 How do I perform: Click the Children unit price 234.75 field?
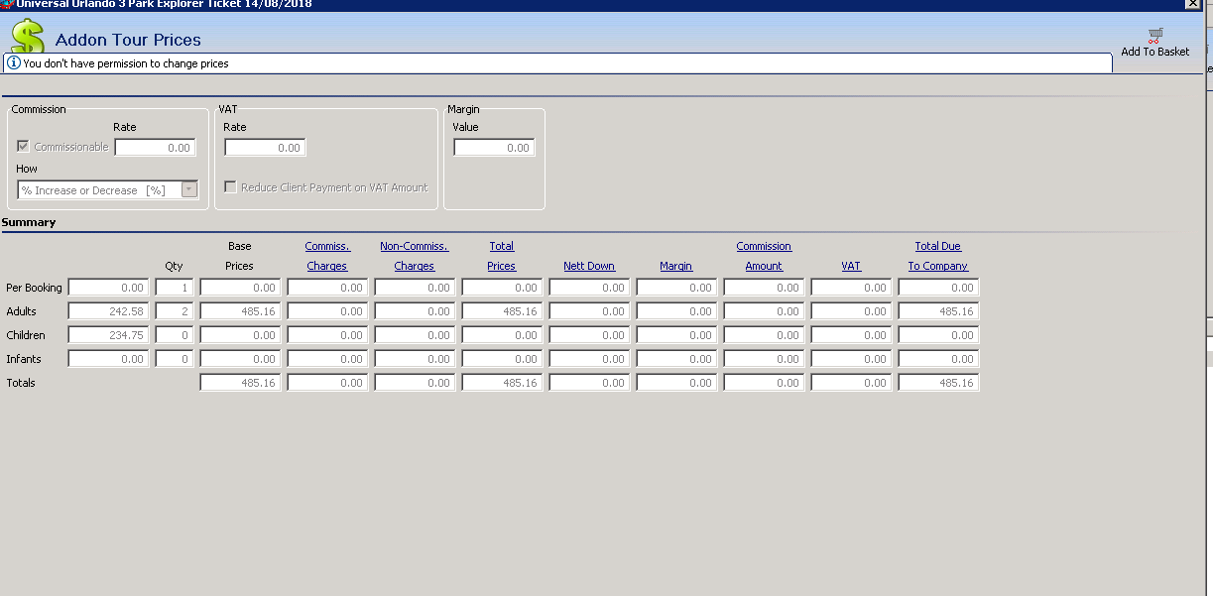pos(108,335)
